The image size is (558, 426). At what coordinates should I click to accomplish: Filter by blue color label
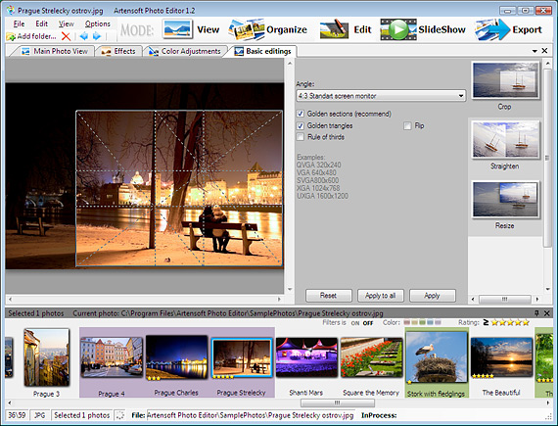pos(430,322)
